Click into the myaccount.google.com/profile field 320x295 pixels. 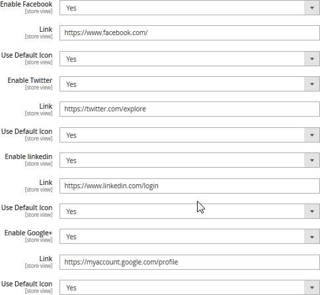point(190,262)
